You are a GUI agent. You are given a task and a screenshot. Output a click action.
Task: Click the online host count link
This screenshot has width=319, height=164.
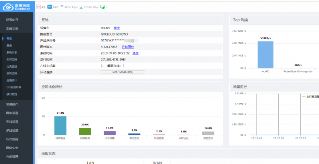click(x=102, y=66)
